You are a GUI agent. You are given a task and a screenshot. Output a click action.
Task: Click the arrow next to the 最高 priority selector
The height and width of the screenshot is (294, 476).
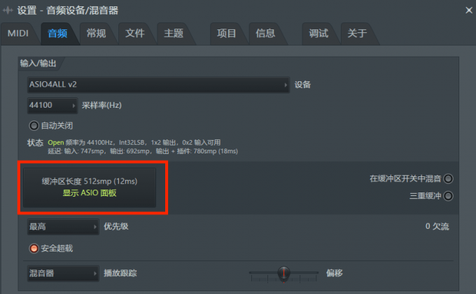coord(94,227)
